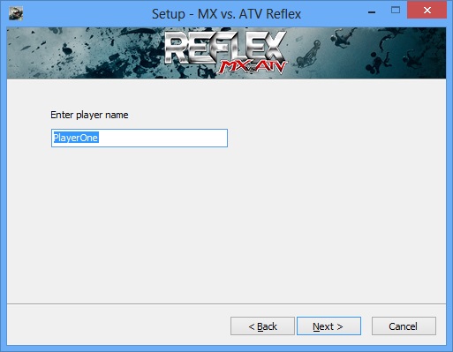The image size is (453, 352).
Task: Cancel the MX vs. ATV Reflex setup
Action: (x=404, y=326)
